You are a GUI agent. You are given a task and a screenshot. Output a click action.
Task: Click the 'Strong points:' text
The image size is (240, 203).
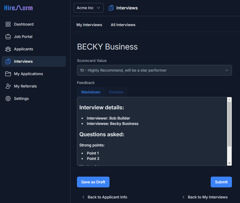point(92,145)
